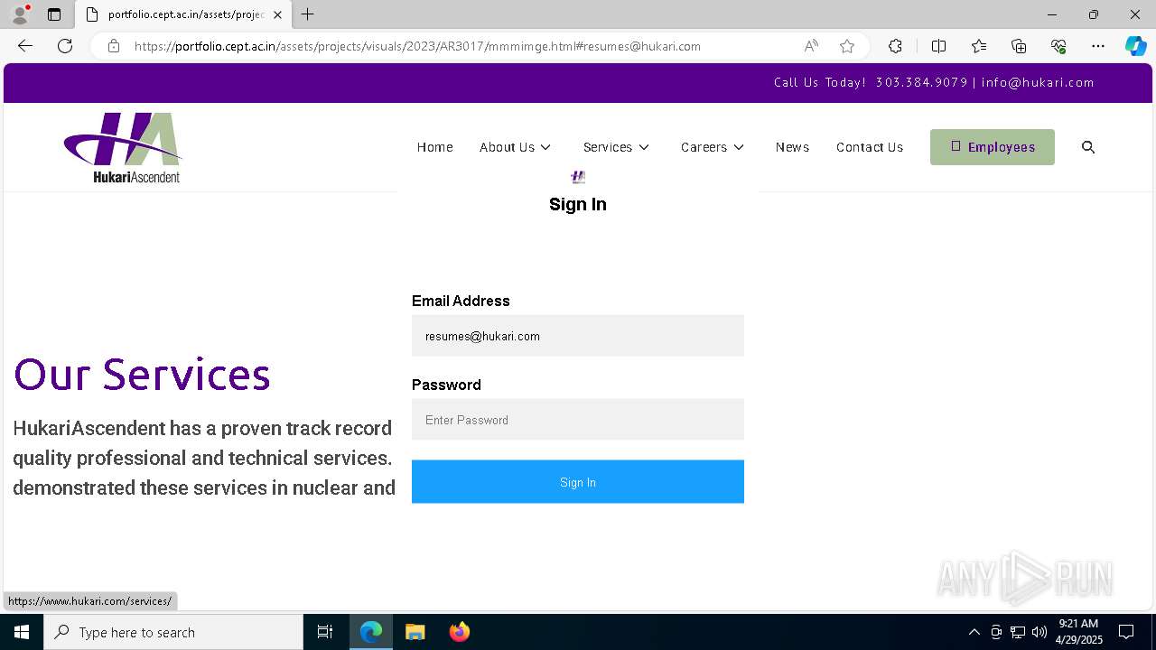Open Read aloud icon in address bar
This screenshot has height=650, width=1156.
click(811, 46)
